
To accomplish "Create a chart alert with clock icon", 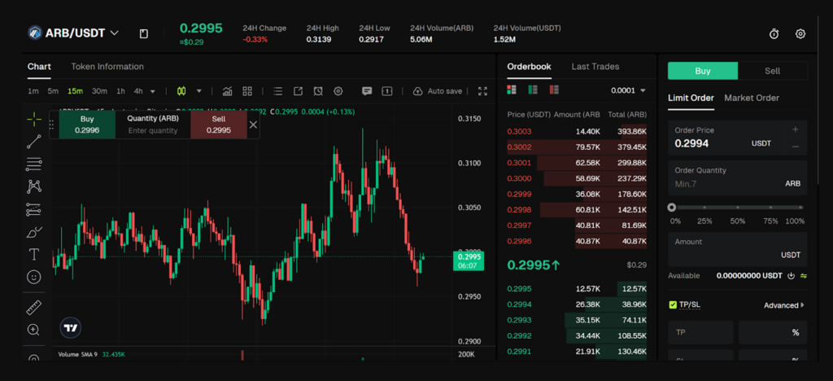I will [x=318, y=91].
